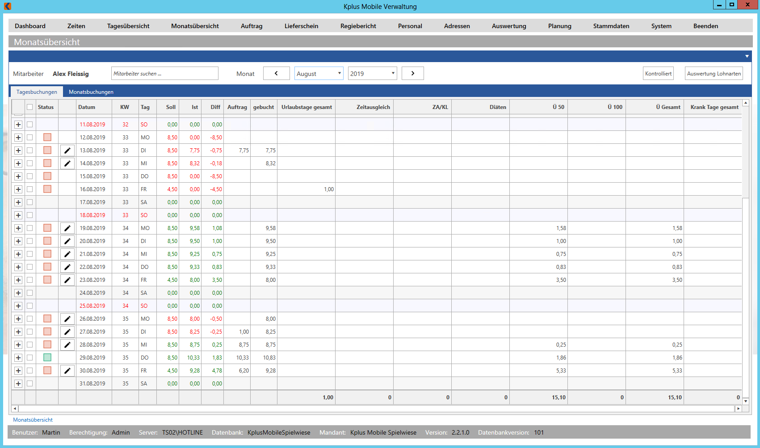Image resolution: width=760 pixels, height=448 pixels.
Task: Toggle the select-all checkbox in table header
Action: 30,107
